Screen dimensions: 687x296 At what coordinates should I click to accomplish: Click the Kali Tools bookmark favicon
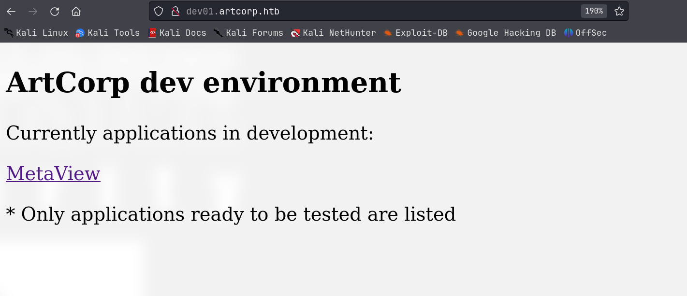click(80, 33)
